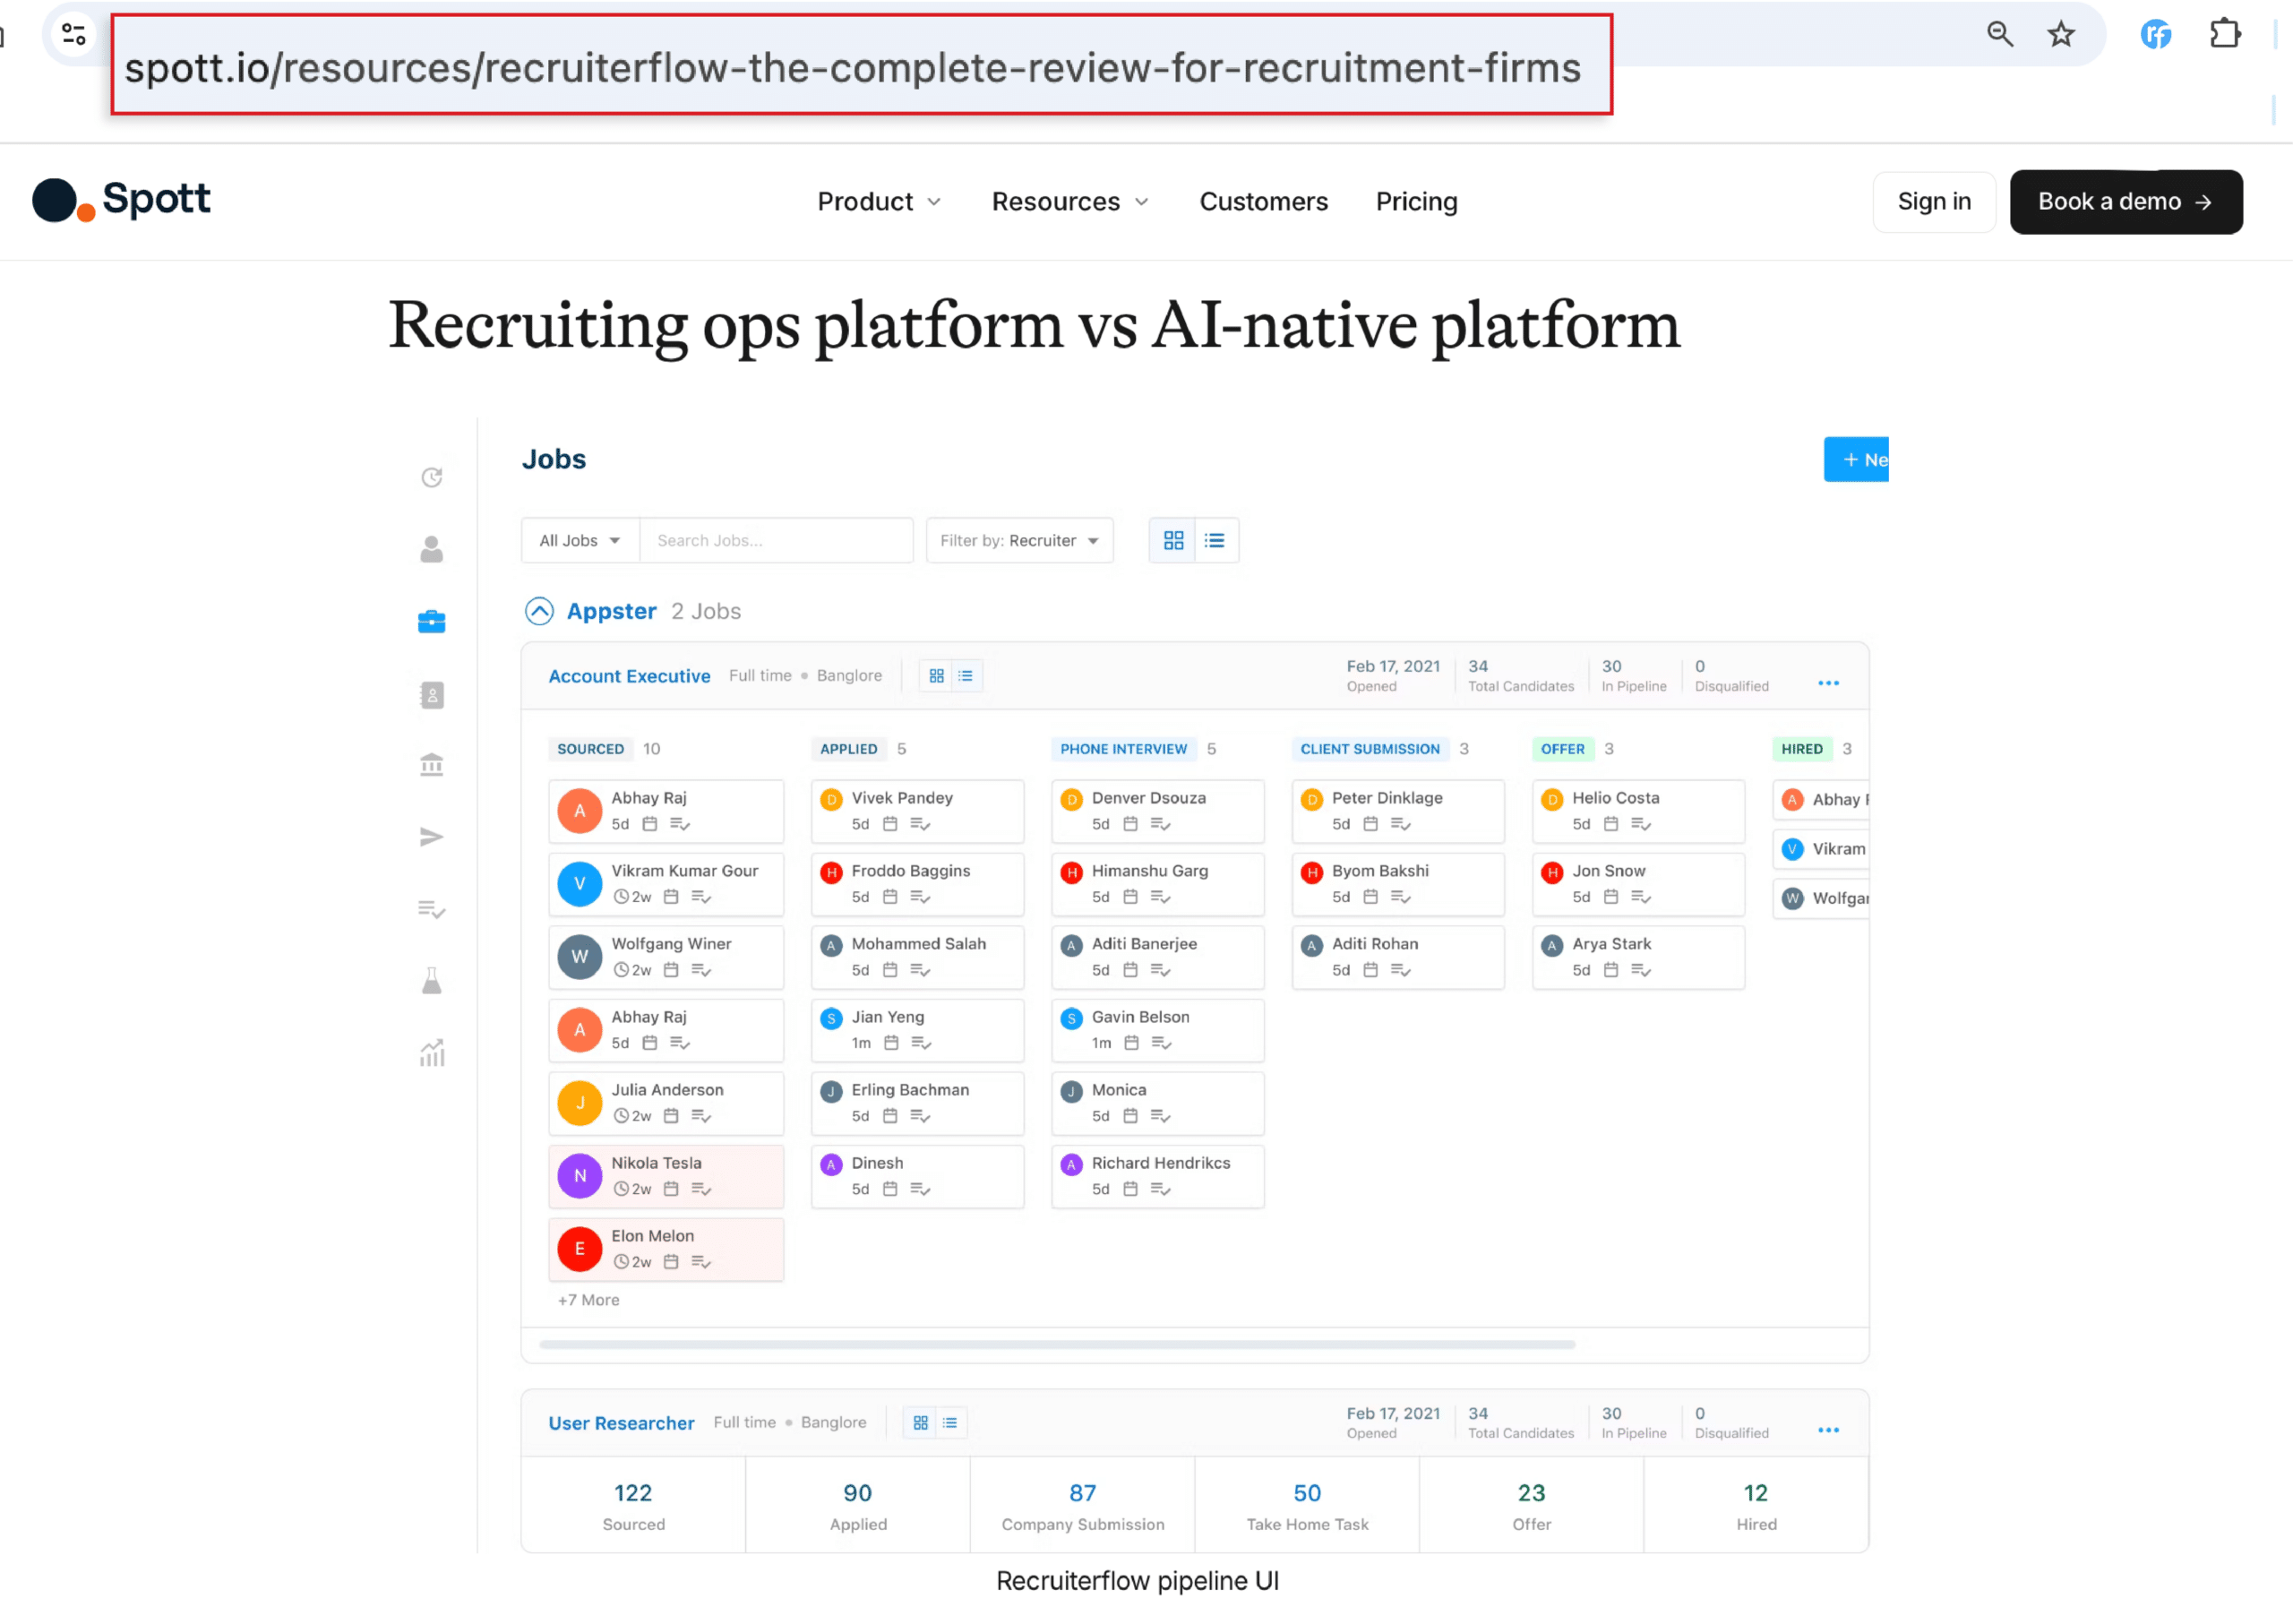Go to the Customers page
The width and height of the screenshot is (2293, 1624).
pos(1263,202)
